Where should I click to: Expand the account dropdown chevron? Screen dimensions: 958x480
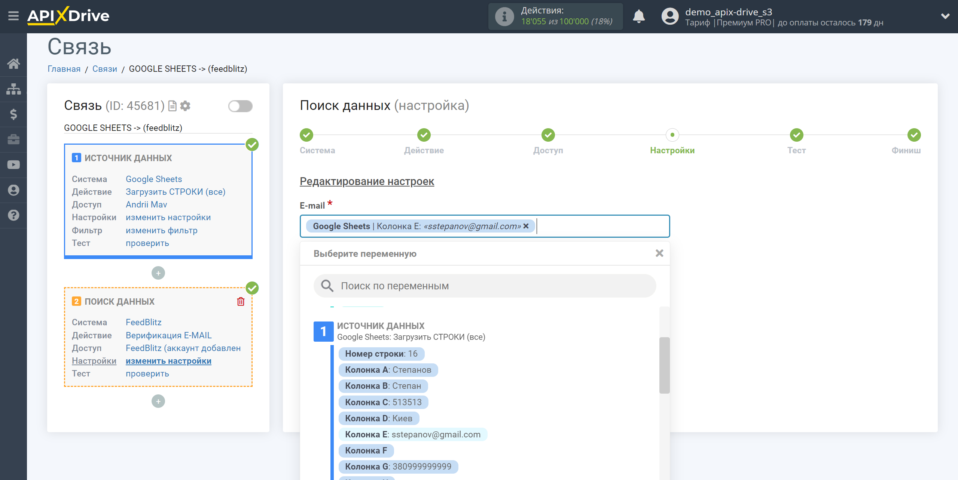click(945, 16)
